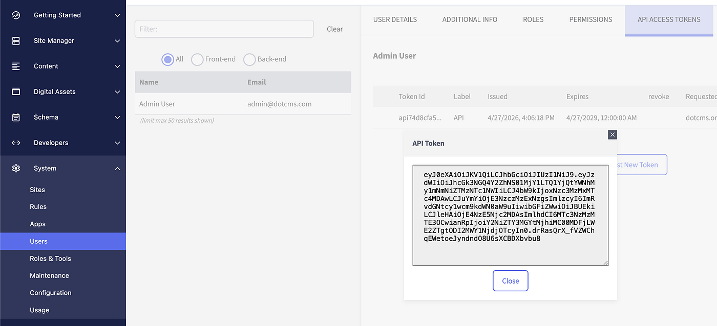Click the Clear filter button
717x326 pixels.
point(335,29)
